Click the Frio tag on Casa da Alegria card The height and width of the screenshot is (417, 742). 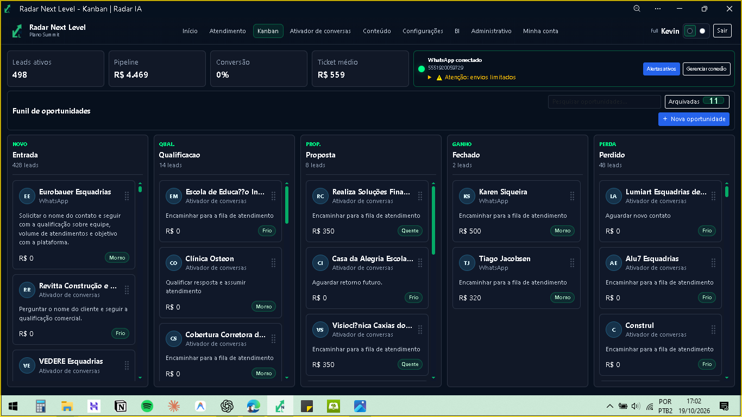point(414,298)
